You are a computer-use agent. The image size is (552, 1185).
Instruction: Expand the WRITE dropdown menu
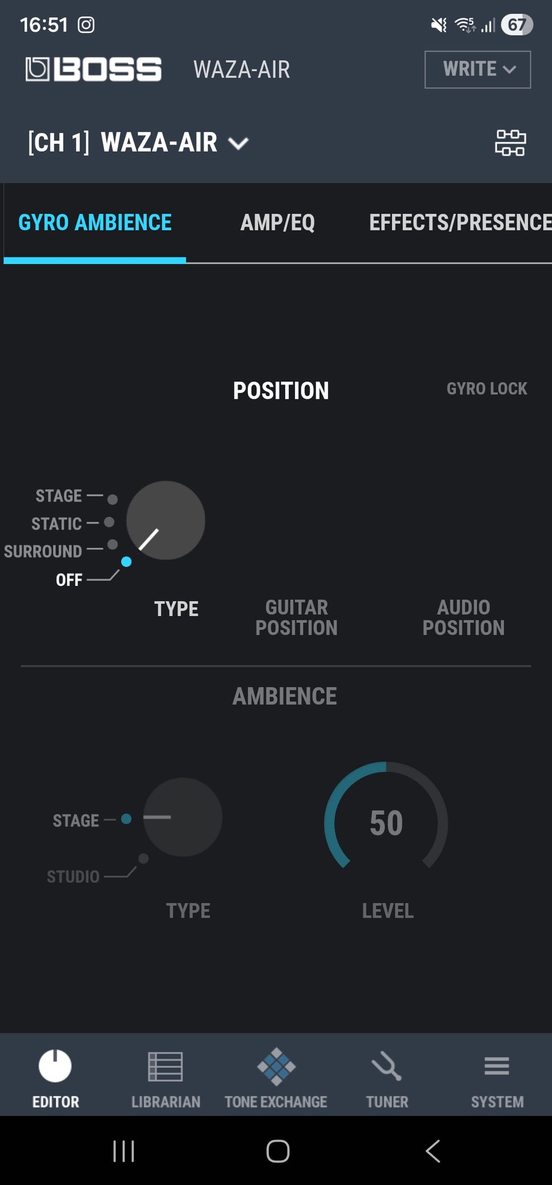pos(477,70)
